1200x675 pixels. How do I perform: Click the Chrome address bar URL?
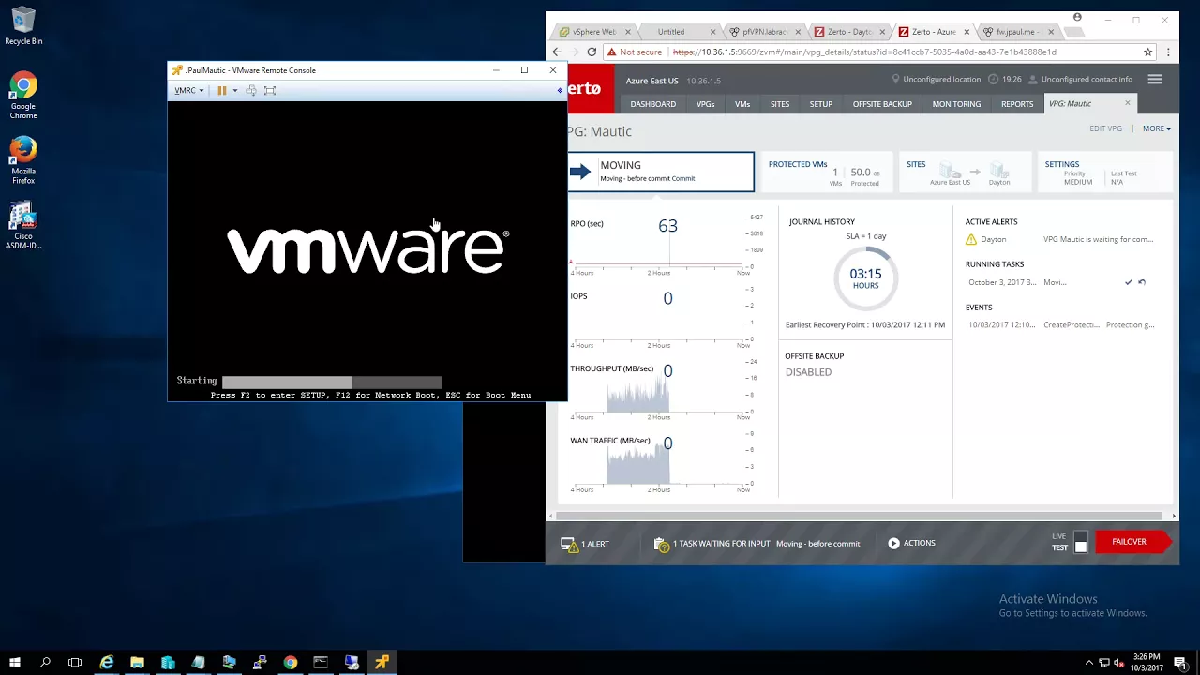[864, 52]
